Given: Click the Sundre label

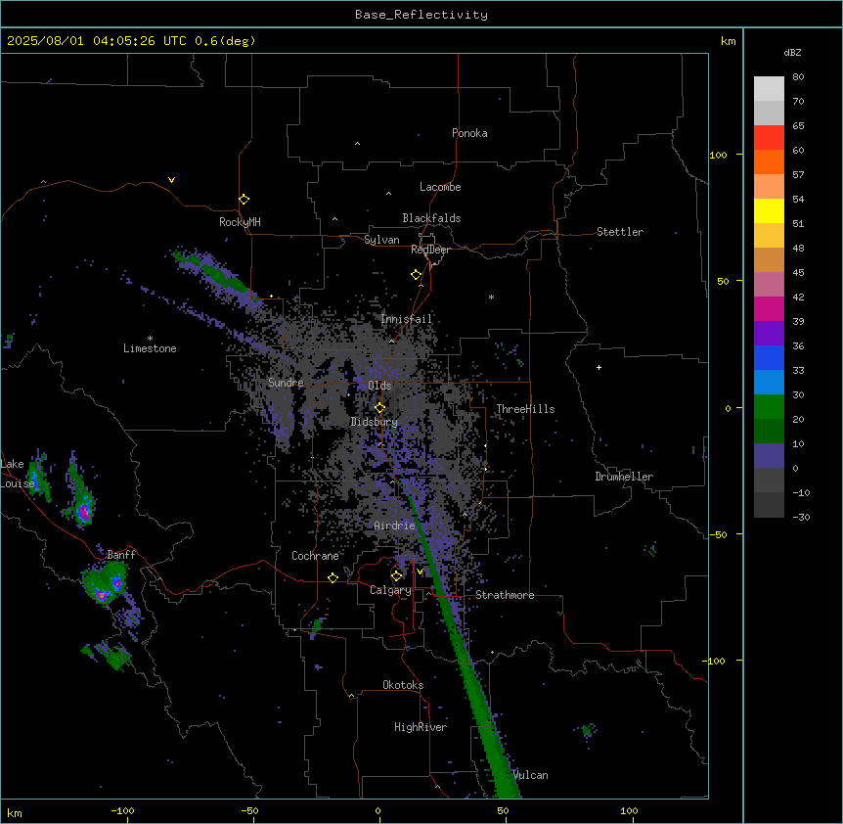Looking at the screenshot, I should tap(286, 383).
